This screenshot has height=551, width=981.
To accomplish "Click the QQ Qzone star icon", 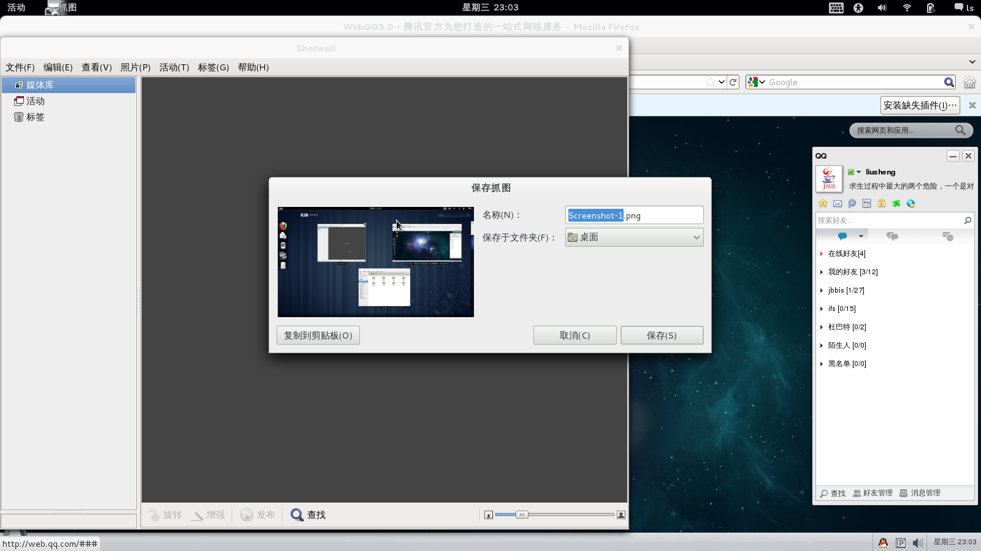I will pos(823,203).
